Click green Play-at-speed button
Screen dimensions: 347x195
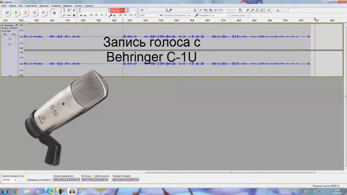(269, 10)
